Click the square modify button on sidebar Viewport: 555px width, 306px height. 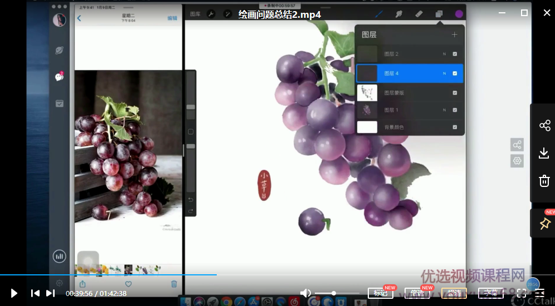[x=191, y=132]
